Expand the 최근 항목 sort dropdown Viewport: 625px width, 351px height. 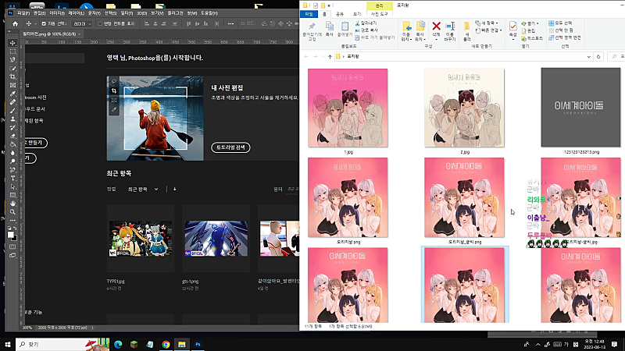pyautogui.click(x=144, y=189)
